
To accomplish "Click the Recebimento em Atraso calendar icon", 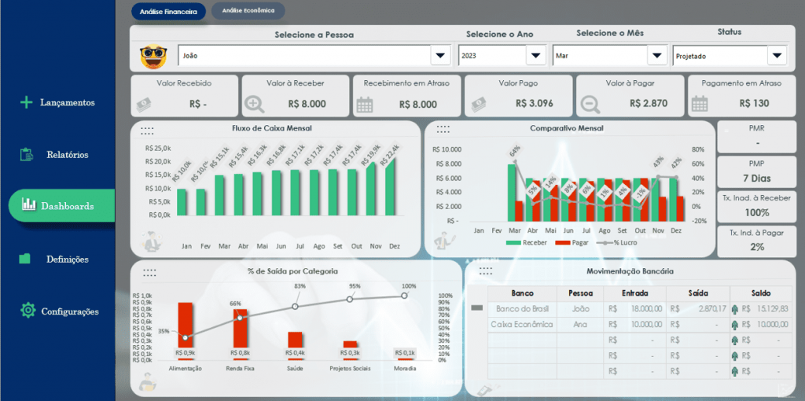I will pyautogui.click(x=365, y=105).
